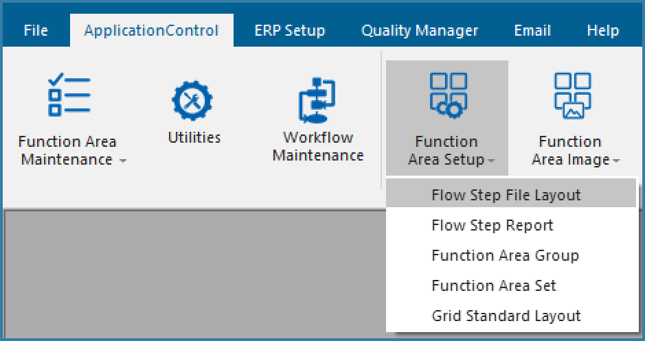The image size is (645, 341).
Task: Open Utilities via the gear icon
Action: click(x=192, y=100)
